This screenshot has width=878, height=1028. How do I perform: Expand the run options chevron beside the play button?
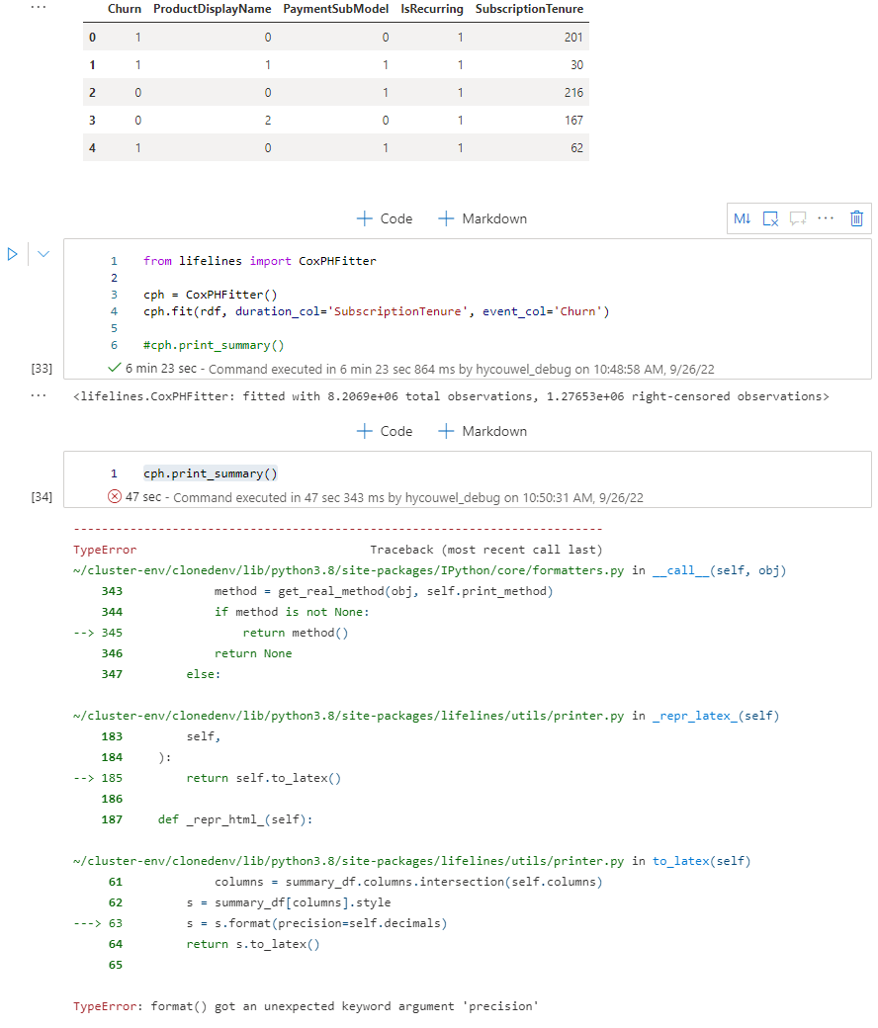point(42,254)
